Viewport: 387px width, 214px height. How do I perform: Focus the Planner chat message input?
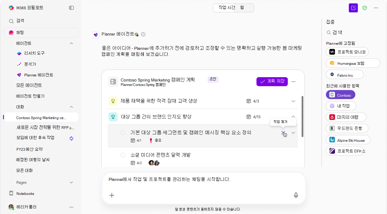pos(203,179)
